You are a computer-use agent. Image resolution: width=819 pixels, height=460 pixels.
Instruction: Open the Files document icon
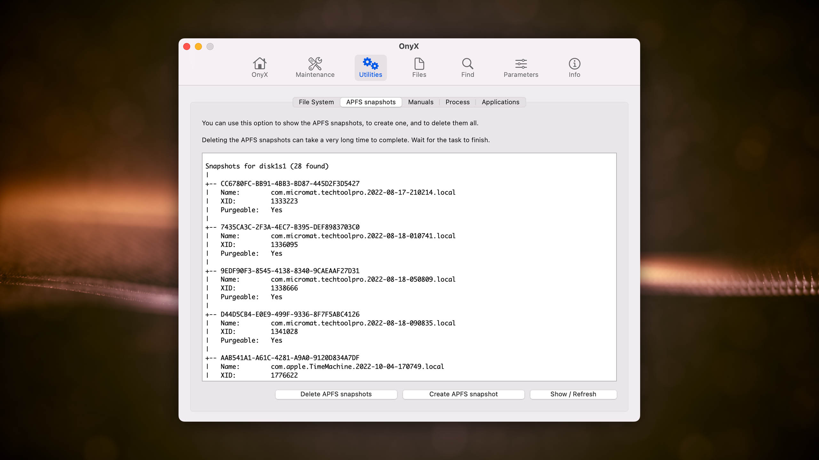coord(419,67)
